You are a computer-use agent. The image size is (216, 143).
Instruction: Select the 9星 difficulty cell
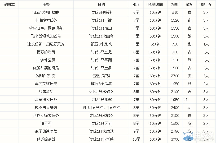pos(136,131)
